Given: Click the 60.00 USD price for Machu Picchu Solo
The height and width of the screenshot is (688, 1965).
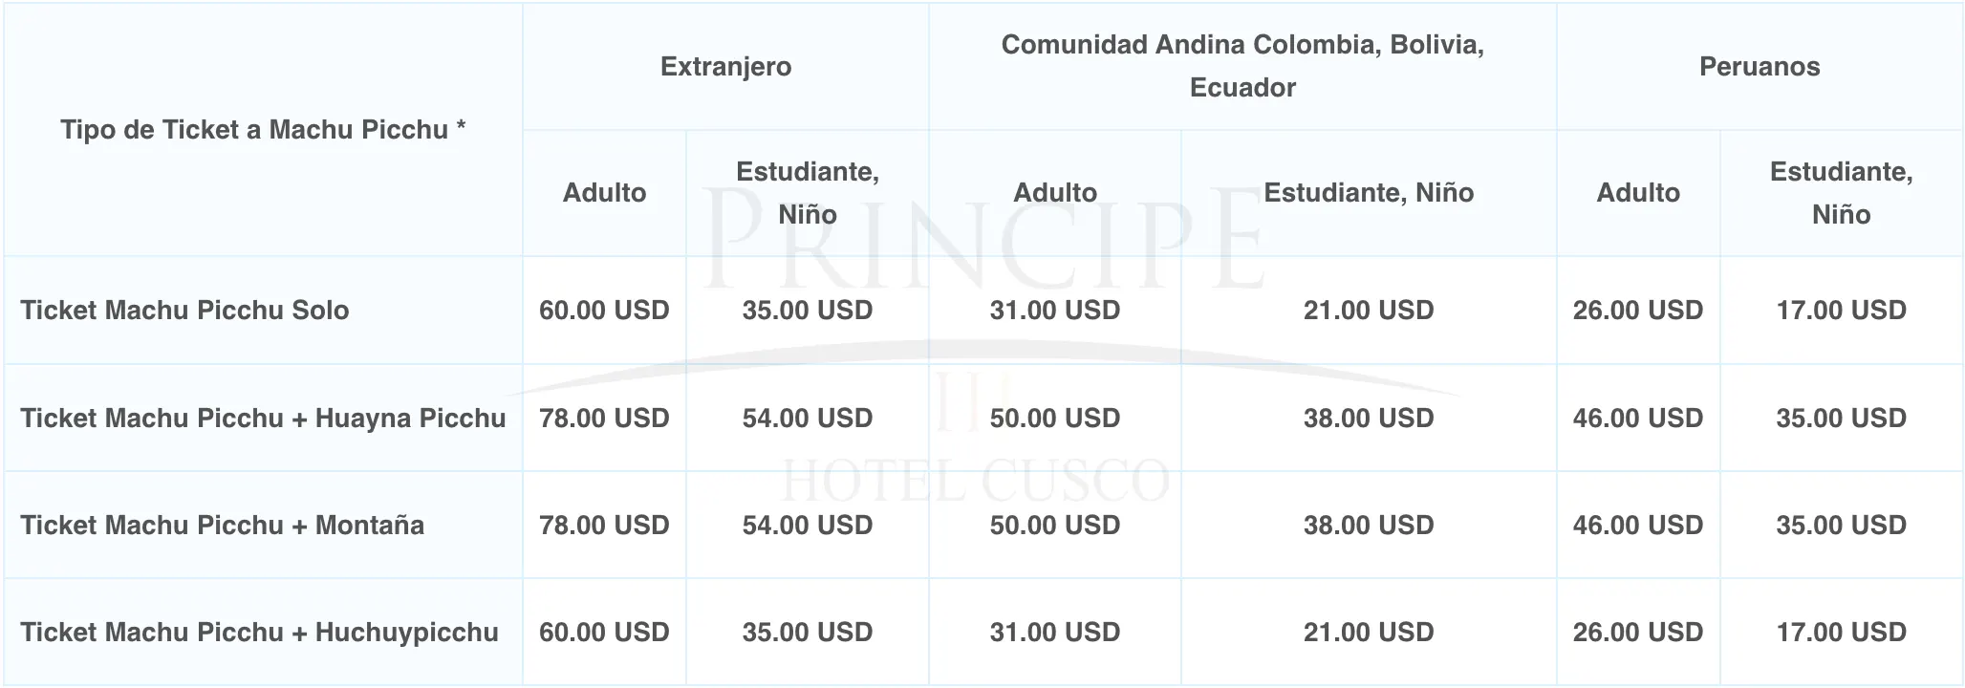Looking at the screenshot, I should tap(604, 311).
